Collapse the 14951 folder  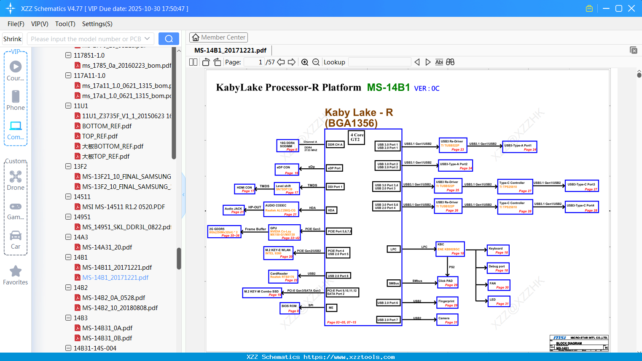click(x=68, y=217)
